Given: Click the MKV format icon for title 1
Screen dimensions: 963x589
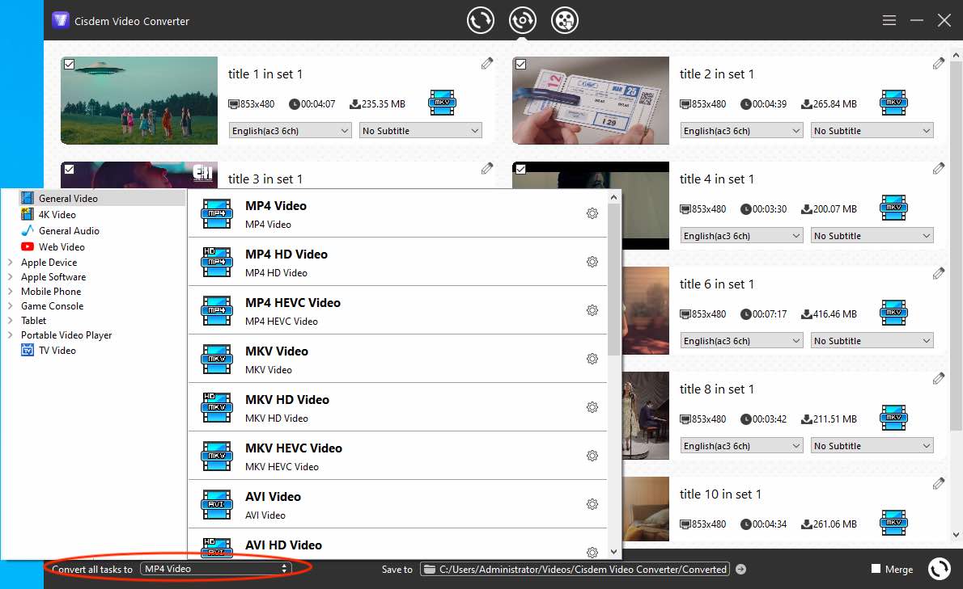Looking at the screenshot, I should tap(442, 103).
